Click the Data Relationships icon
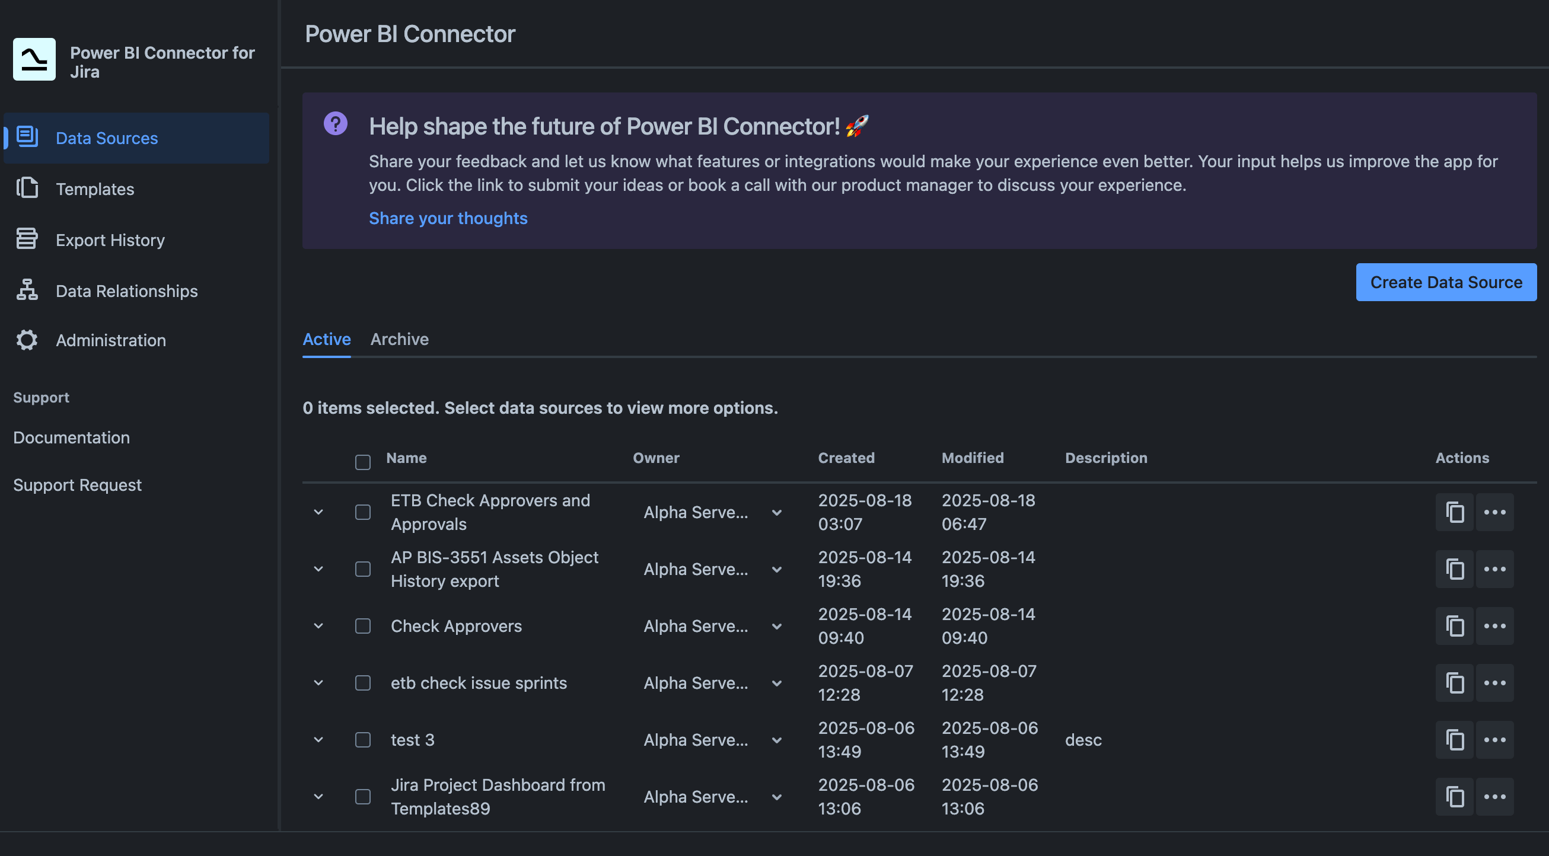Screen dimensions: 1549x856 click(27, 290)
